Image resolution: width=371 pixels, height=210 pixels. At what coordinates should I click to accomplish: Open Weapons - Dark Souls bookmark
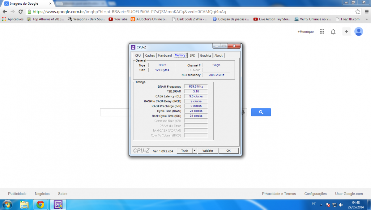(x=87, y=19)
